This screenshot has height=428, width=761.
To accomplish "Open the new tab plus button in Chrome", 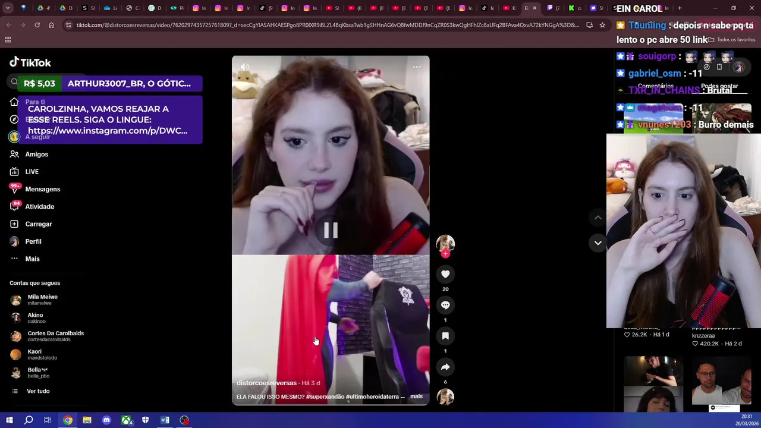I will point(680,8).
